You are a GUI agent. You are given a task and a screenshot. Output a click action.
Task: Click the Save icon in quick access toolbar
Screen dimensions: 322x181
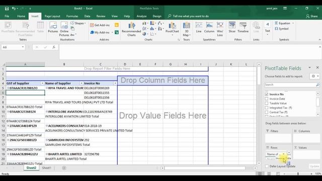(x=7, y=9)
